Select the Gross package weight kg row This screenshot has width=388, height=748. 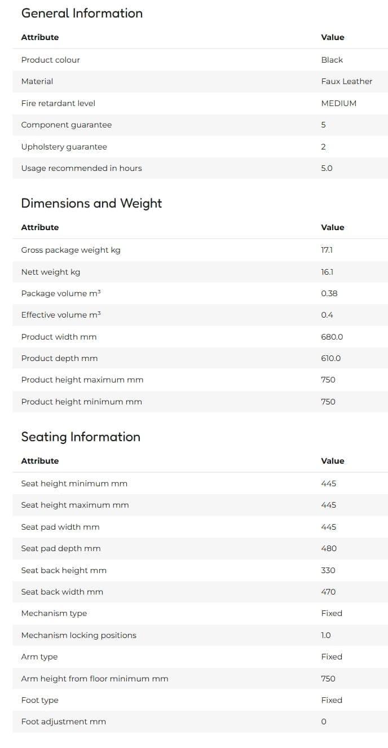200,250
